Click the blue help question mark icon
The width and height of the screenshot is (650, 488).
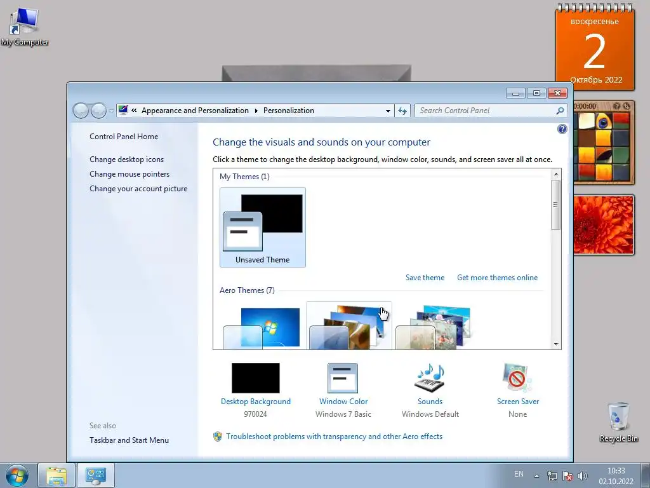point(562,129)
